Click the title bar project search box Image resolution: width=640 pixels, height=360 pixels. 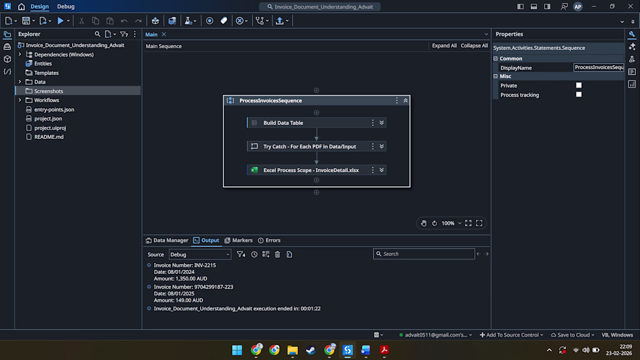(319, 6)
